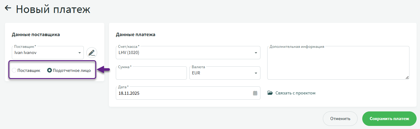The image size is (420, 129).
Task: Focus the Дополнительная информация text area
Action: tap(338, 63)
